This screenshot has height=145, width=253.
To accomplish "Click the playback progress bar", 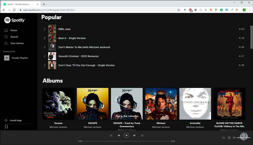I will pyautogui.click(x=126, y=141).
